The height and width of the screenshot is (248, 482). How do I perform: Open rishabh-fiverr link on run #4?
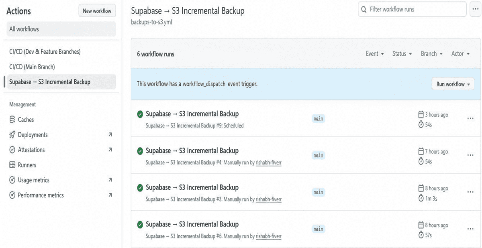pos(269,163)
